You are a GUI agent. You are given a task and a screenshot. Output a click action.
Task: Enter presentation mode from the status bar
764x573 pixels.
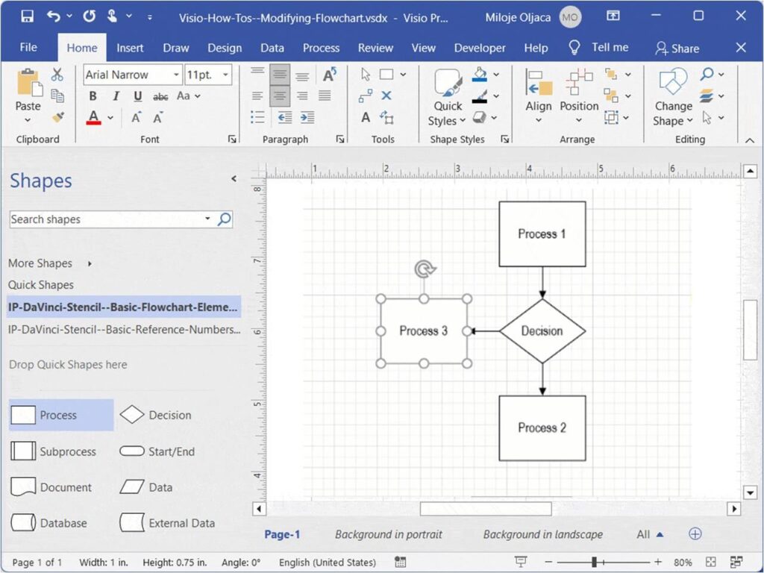(x=520, y=562)
